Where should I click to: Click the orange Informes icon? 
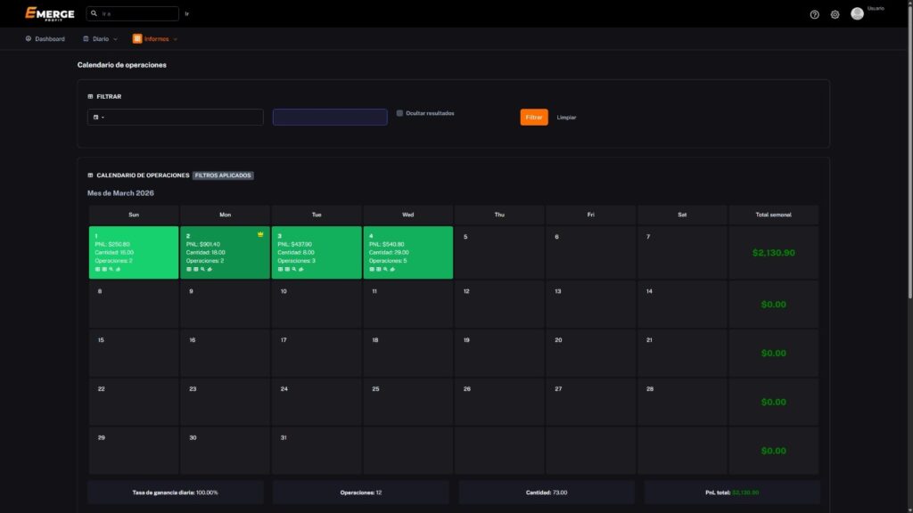(x=137, y=39)
